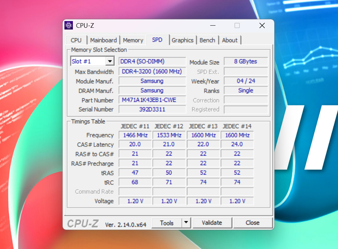Minimize the CPU-Z window
This screenshot has height=249, width=338.
[x=213, y=25]
